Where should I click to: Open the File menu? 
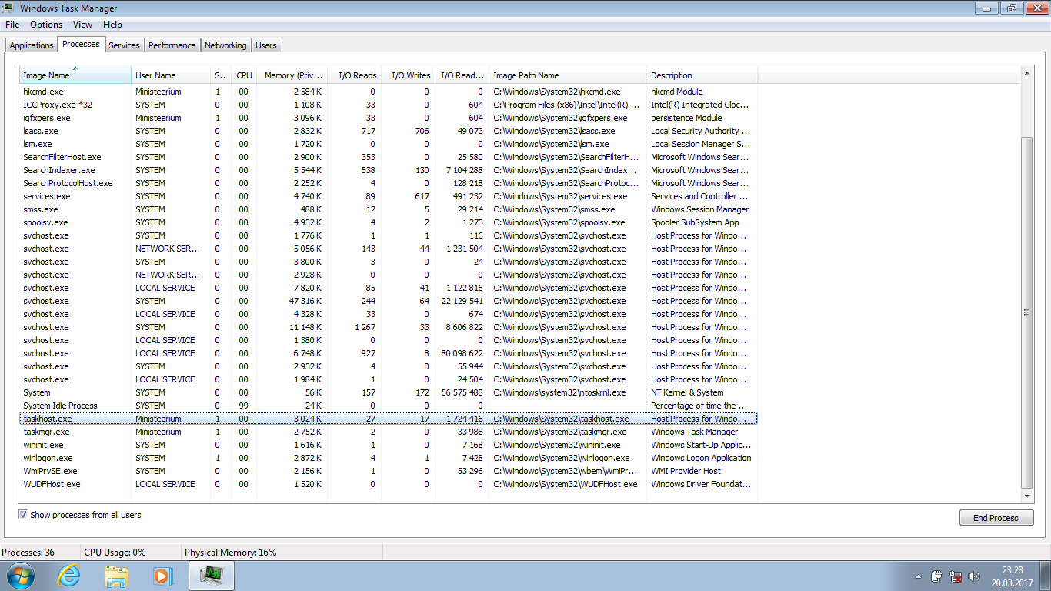point(12,25)
